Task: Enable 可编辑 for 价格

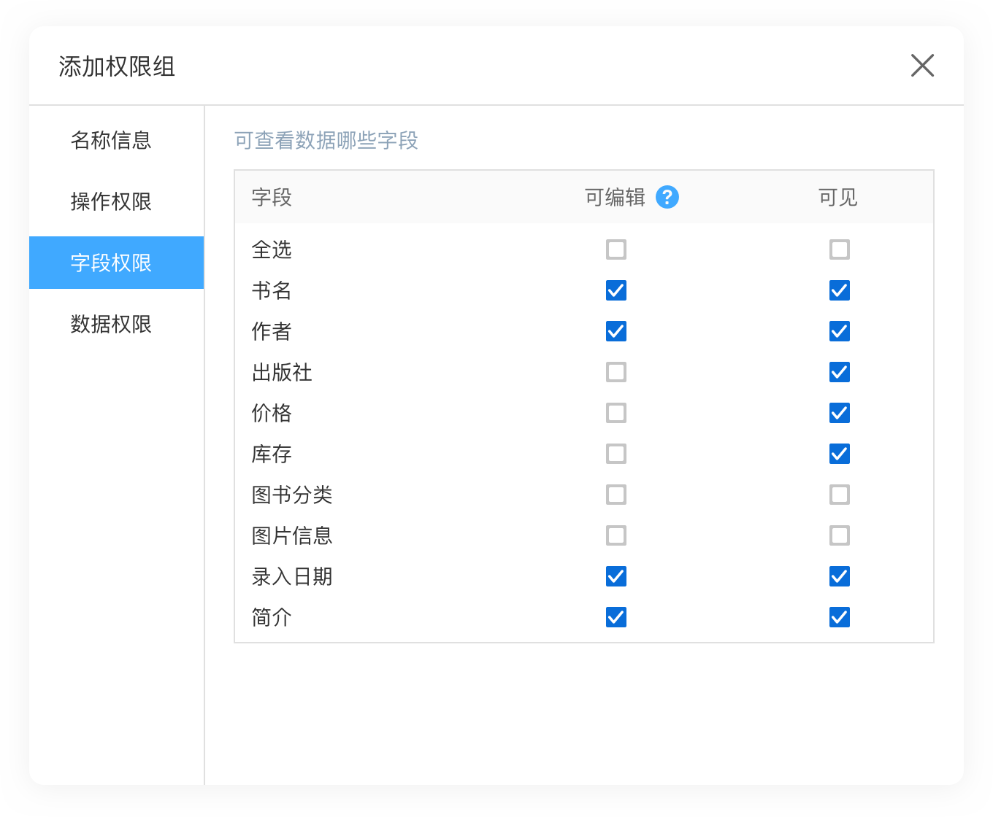Action: pyautogui.click(x=616, y=413)
